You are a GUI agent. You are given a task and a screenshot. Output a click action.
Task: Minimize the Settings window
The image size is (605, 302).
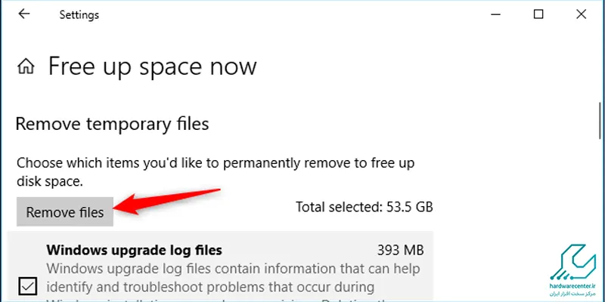click(496, 14)
